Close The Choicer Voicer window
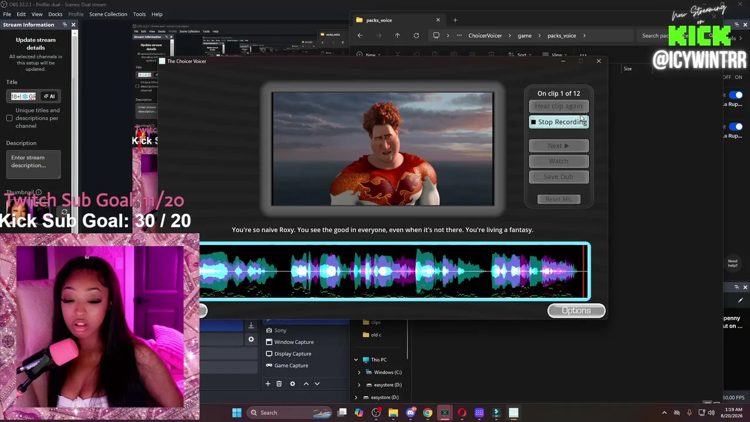The height and width of the screenshot is (422, 750). point(598,61)
